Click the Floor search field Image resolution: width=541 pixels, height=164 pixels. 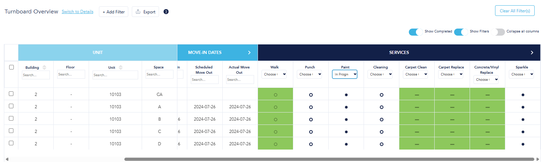71,74
